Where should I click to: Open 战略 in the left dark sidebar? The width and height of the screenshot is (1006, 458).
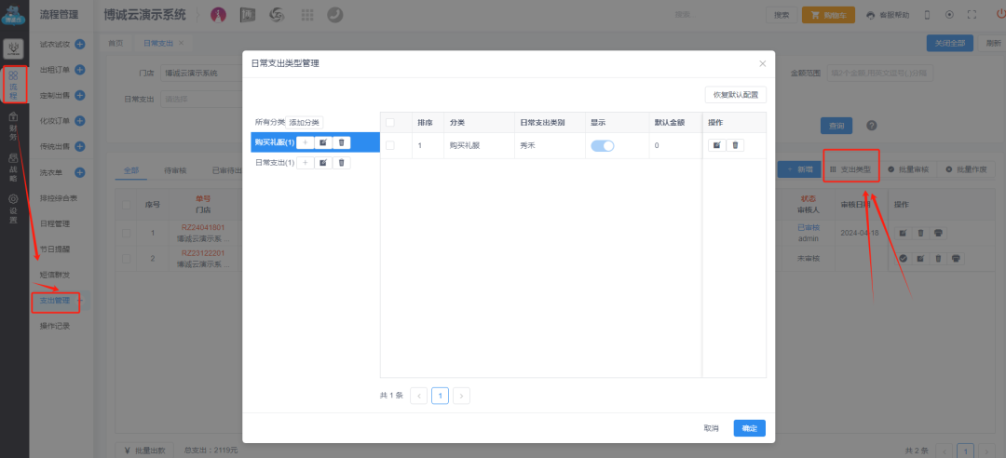[x=13, y=168]
